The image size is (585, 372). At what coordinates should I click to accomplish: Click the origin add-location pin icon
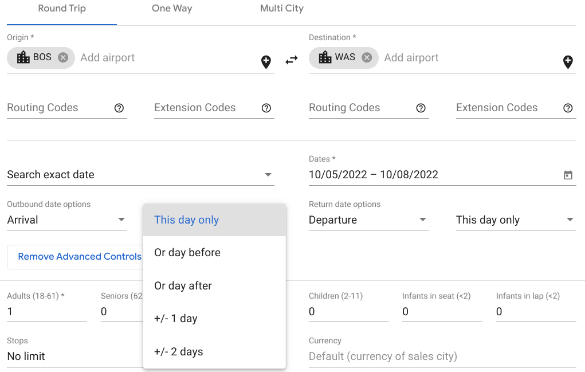pyautogui.click(x=266, y=62)
